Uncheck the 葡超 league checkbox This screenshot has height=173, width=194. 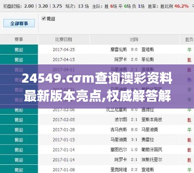pyautogui.click(x=44, y=19)
